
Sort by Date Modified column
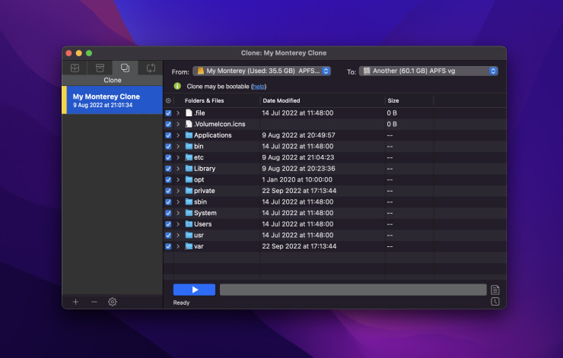281,101
